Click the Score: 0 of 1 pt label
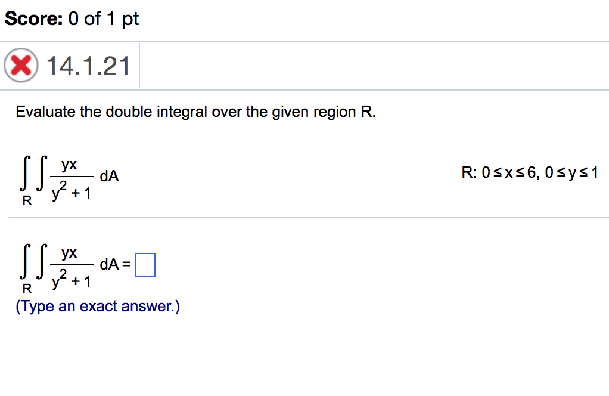The height and width of the screenshot is (396, 609). [72, 18]
